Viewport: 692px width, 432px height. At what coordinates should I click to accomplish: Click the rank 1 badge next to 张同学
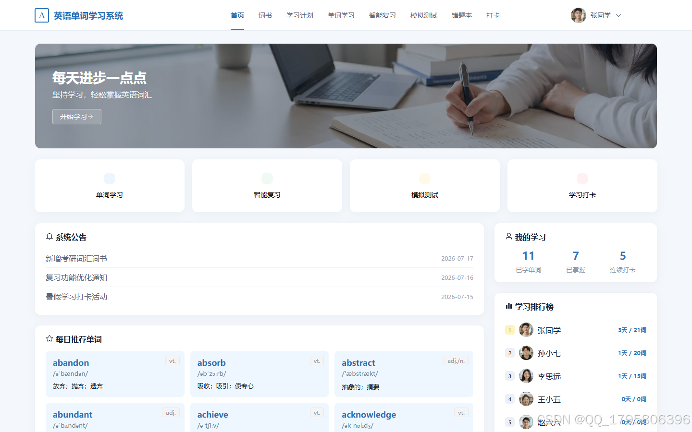[x=510, y=330]
